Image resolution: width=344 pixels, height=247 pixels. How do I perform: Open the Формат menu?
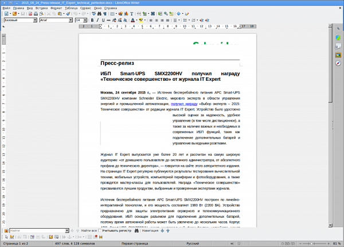56,8
